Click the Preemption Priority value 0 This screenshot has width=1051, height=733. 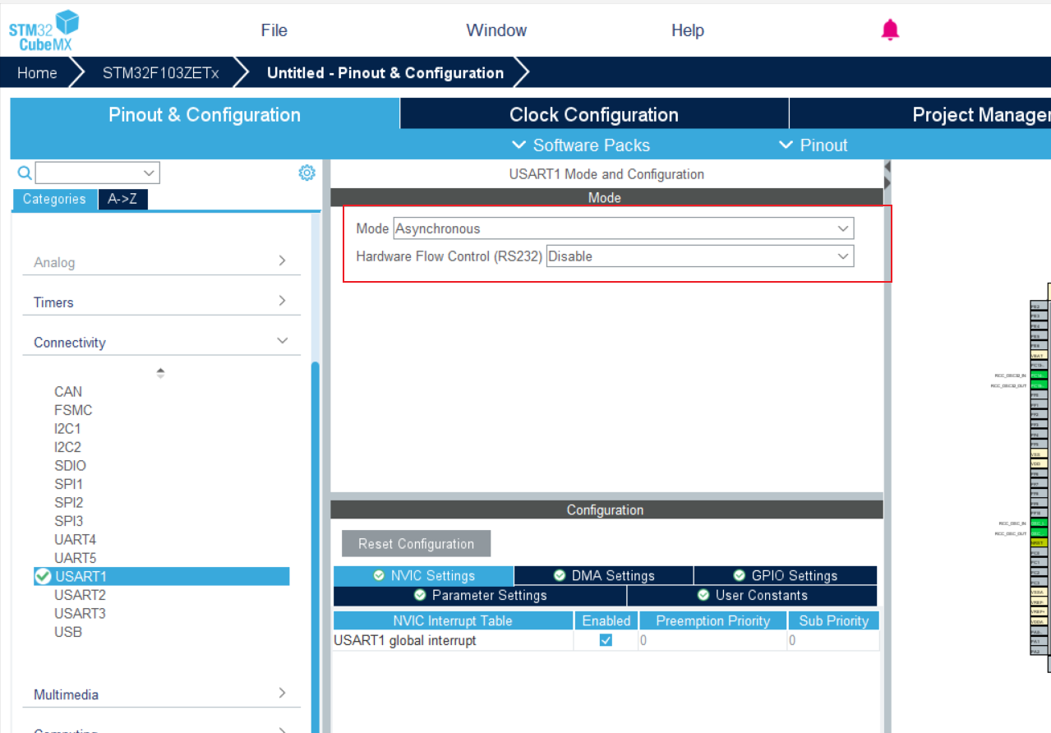[x=712, y=640]
